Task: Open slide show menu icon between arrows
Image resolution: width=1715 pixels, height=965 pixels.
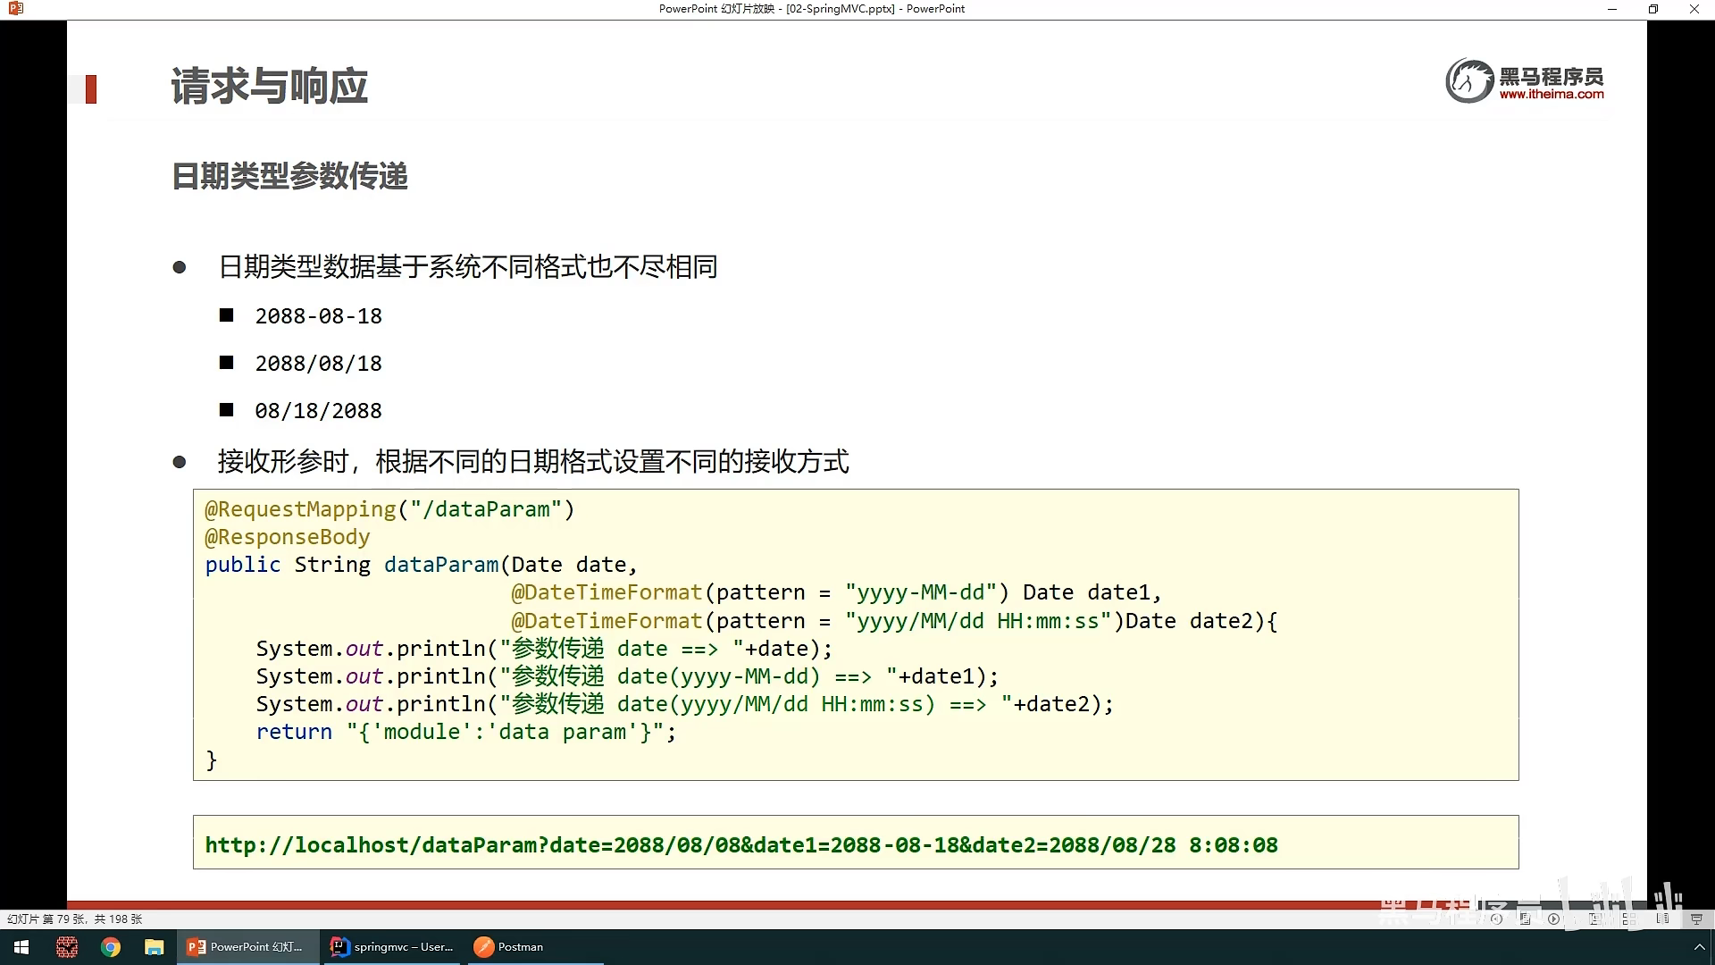Action: click(x=1525, y=919)
